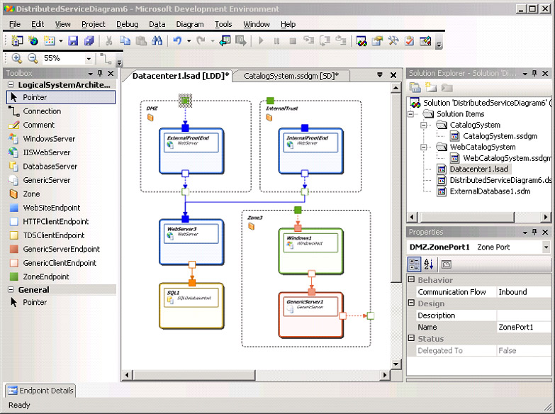Collapse the Design property category
The image size is (555, 414).
pyautogui.click(x=411, y=303)
